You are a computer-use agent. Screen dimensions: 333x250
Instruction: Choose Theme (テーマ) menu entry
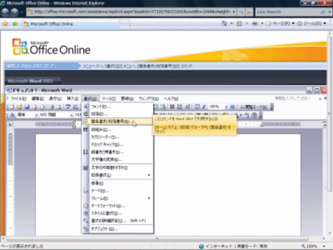pyautogui.click(x=117, y=191)
